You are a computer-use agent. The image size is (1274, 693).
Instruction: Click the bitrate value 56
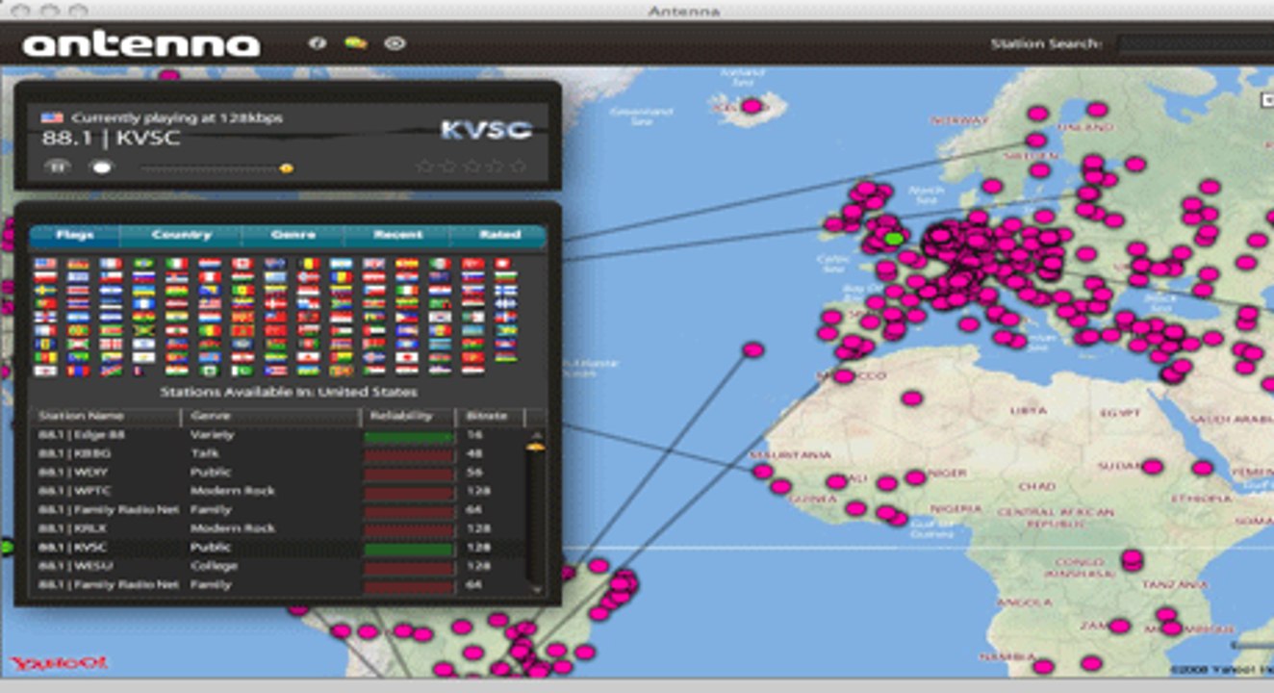(x=472, y=473)
